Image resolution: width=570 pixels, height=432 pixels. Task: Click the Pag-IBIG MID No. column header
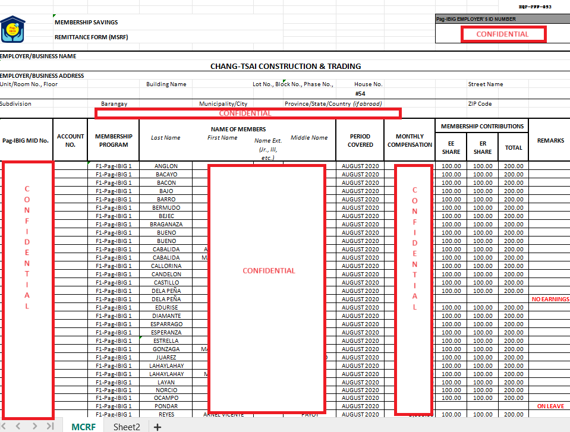pyautogui.click(x=26, y=140)
